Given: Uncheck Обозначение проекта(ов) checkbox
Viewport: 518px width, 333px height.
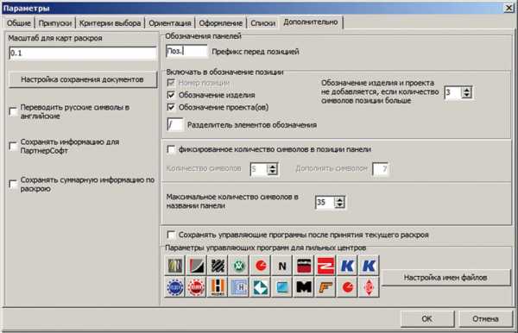Looking at the screenshot, I should point(171,107).
